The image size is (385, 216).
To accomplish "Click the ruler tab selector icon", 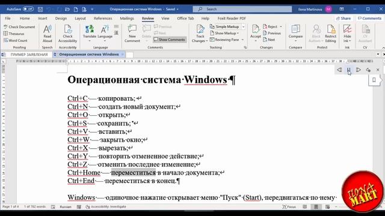I will click(x=4, y=61).
